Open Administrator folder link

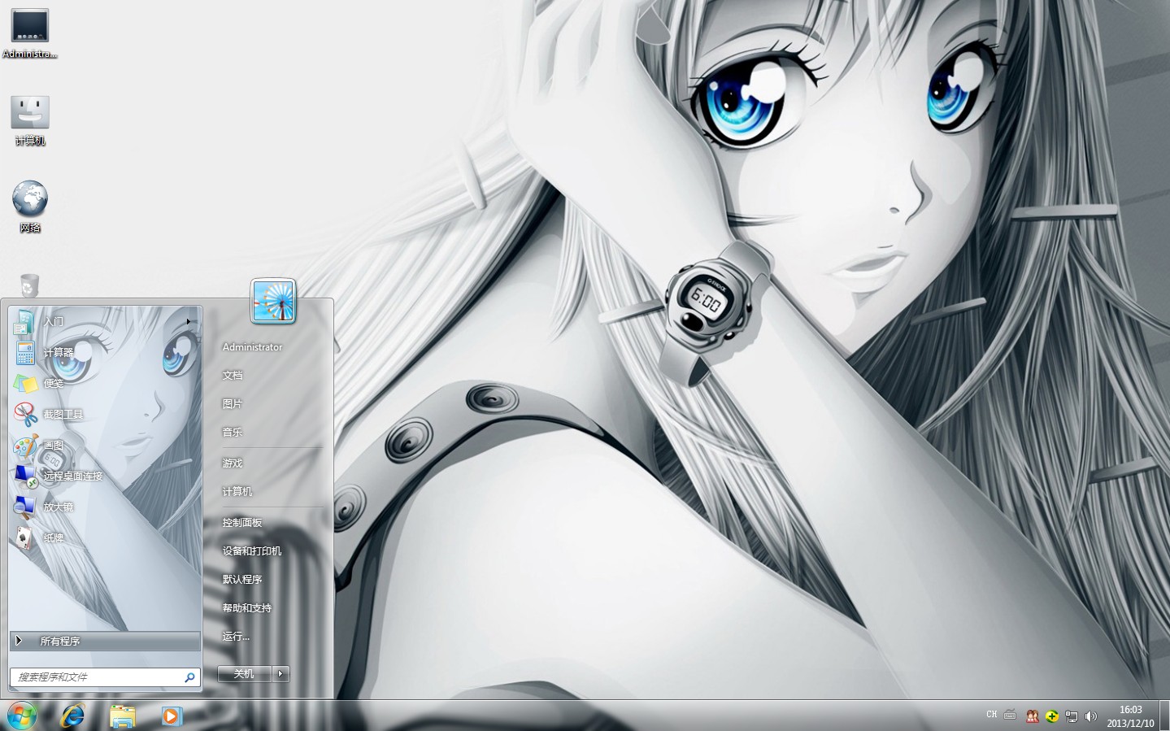(x=252, y=347)
